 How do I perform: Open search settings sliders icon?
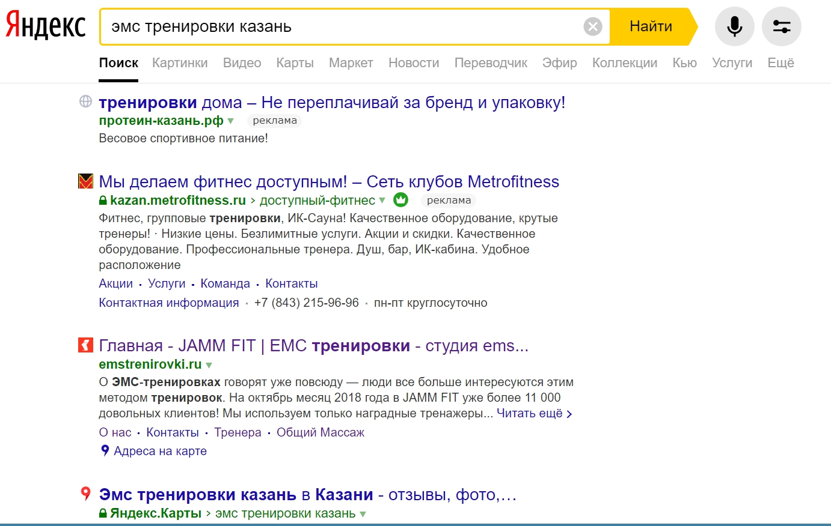point(782,26)
